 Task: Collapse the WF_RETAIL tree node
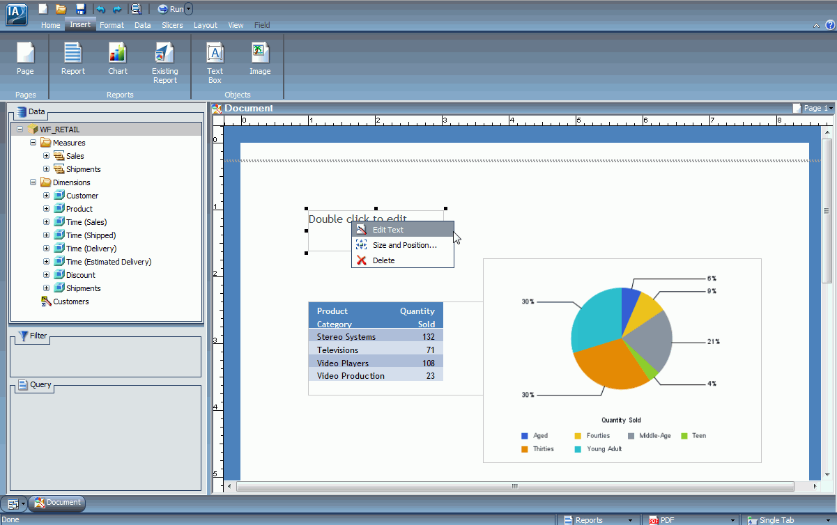[x=20, y=130]
